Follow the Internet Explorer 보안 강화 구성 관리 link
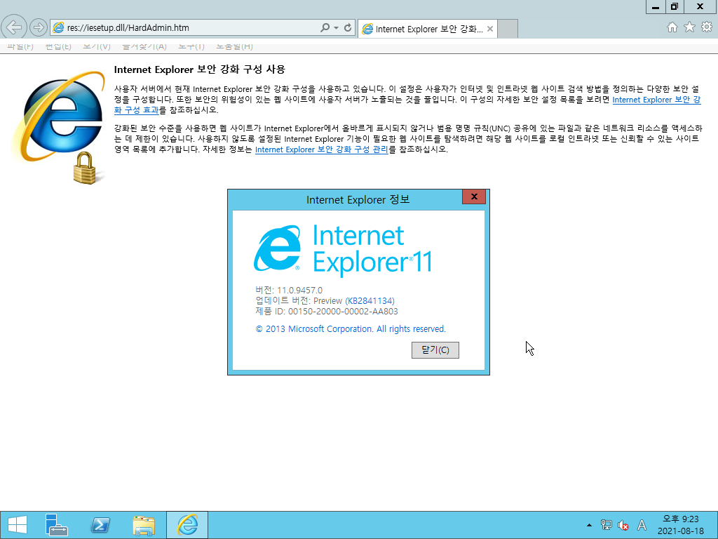This screenshot has height=539, width=718. coord(321,149)
